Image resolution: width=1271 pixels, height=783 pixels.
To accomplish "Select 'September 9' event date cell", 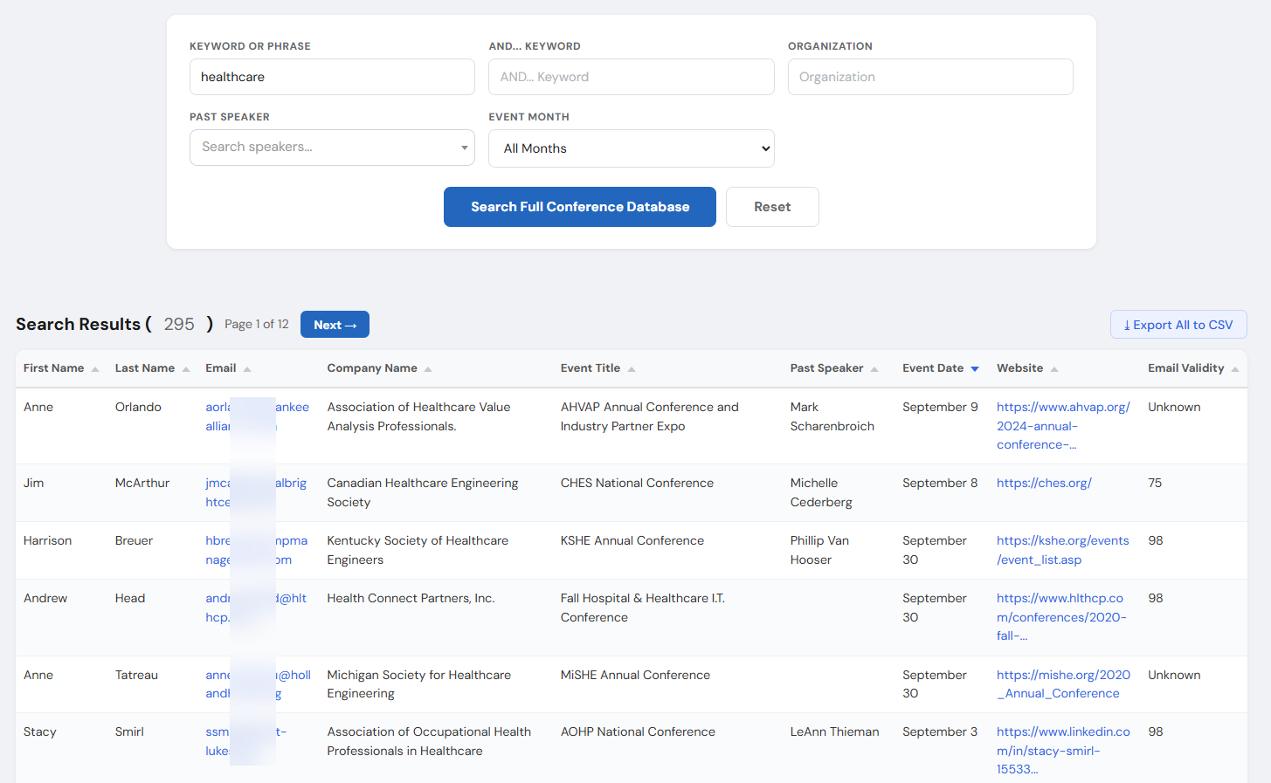I will (940, 407).
